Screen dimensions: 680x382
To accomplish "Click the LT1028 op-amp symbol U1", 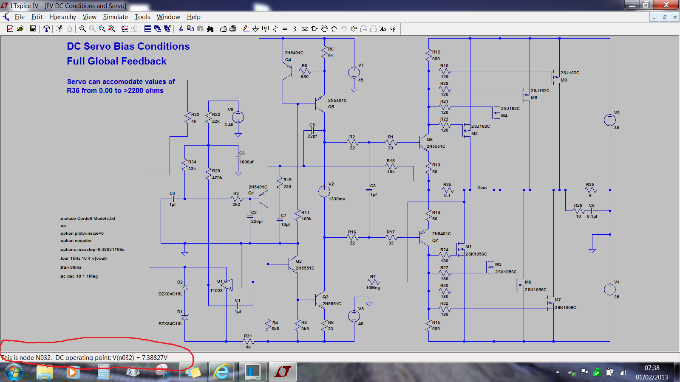I will coord(226,284).
